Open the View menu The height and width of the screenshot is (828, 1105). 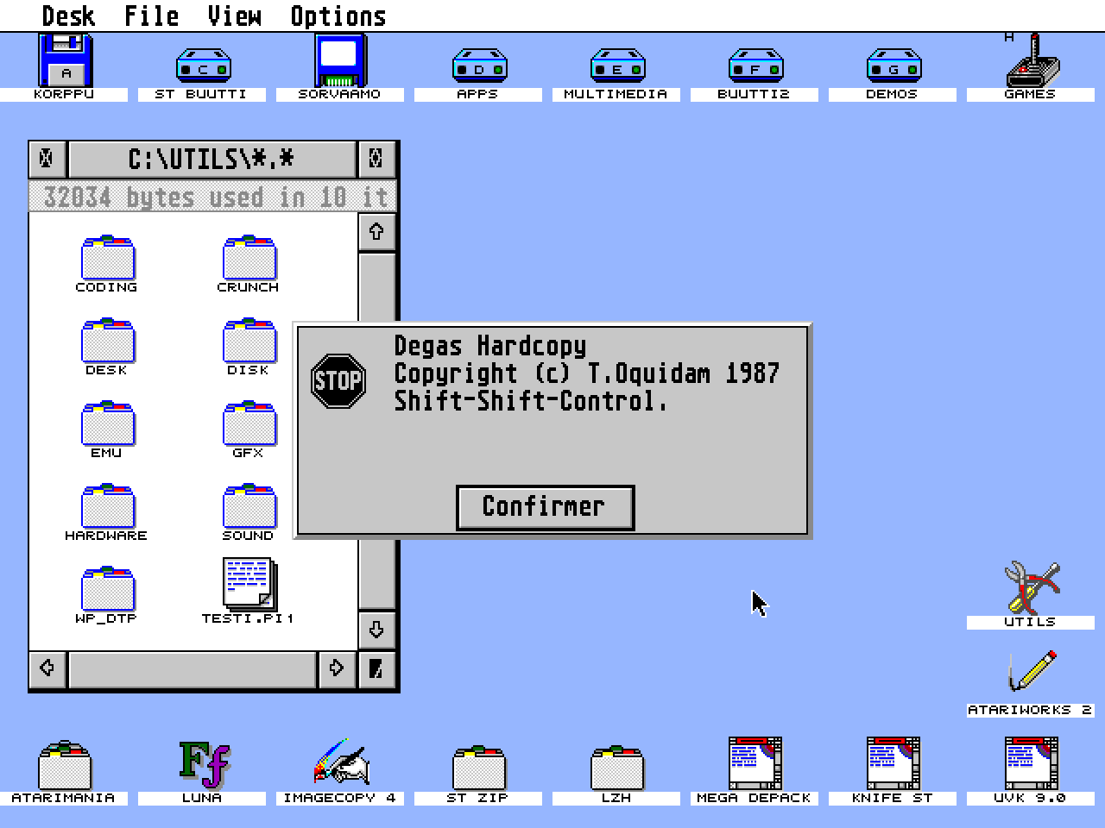click(234, 16)
